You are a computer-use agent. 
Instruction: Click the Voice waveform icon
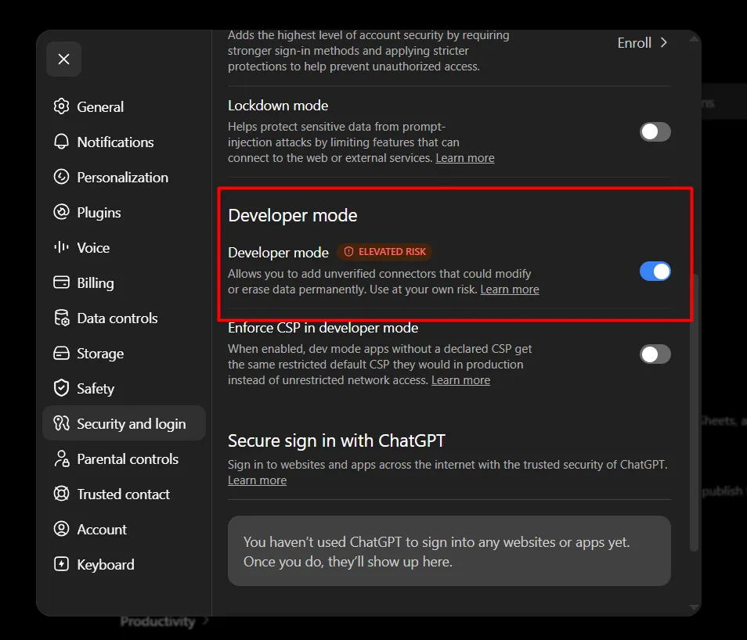coord(61,247)
